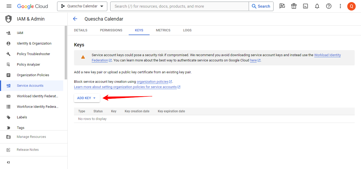The height and width of the screenshot is (169, 361).
Task: Click the back arrow beside Quescha Calendar
Action: click(x=75, y=19)
